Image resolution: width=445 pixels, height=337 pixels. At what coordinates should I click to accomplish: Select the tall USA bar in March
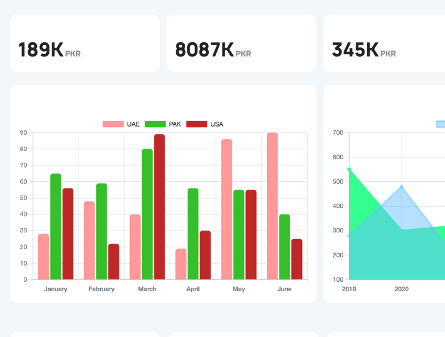click(160, 207)
